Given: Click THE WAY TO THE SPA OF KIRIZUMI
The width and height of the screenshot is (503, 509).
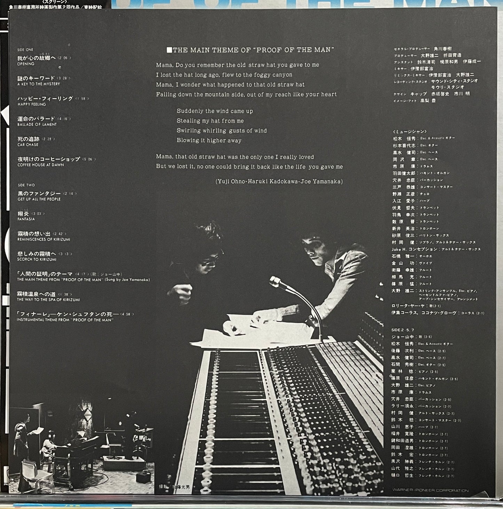Looking at the screenshot, I should [48, 300].
